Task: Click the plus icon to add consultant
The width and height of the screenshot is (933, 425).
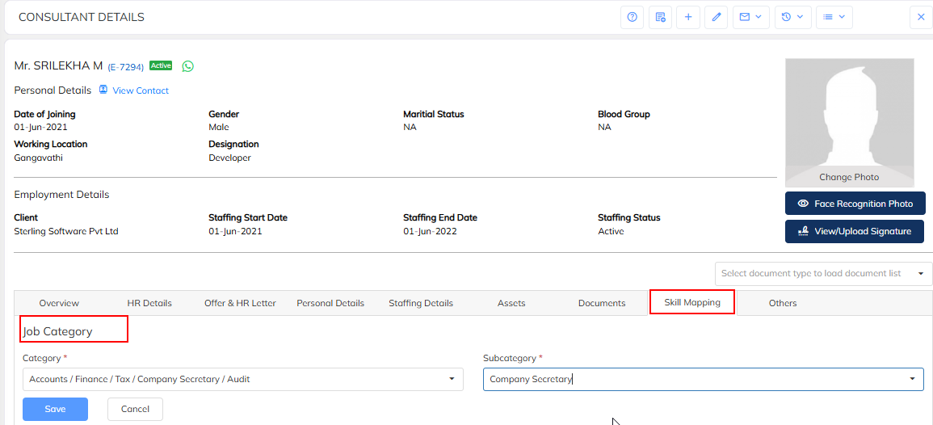Action: tap(687, 17)
